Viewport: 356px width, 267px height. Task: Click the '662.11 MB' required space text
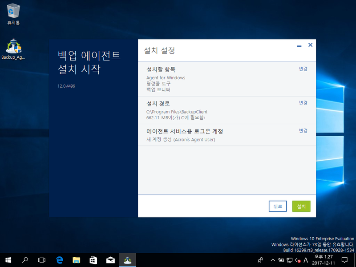pos(176,117)
